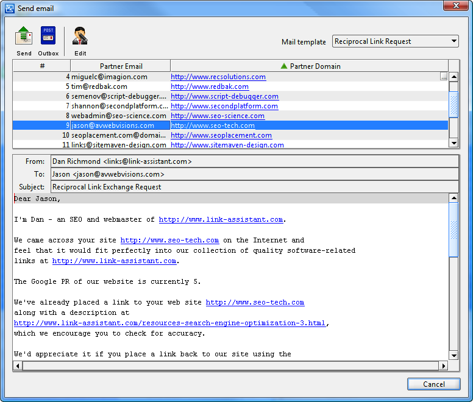Screen dimensions: 473x402
Task: Click seo-tech.com link after 'your web site'
Action: pyautogui.click(x=255, y=302)
